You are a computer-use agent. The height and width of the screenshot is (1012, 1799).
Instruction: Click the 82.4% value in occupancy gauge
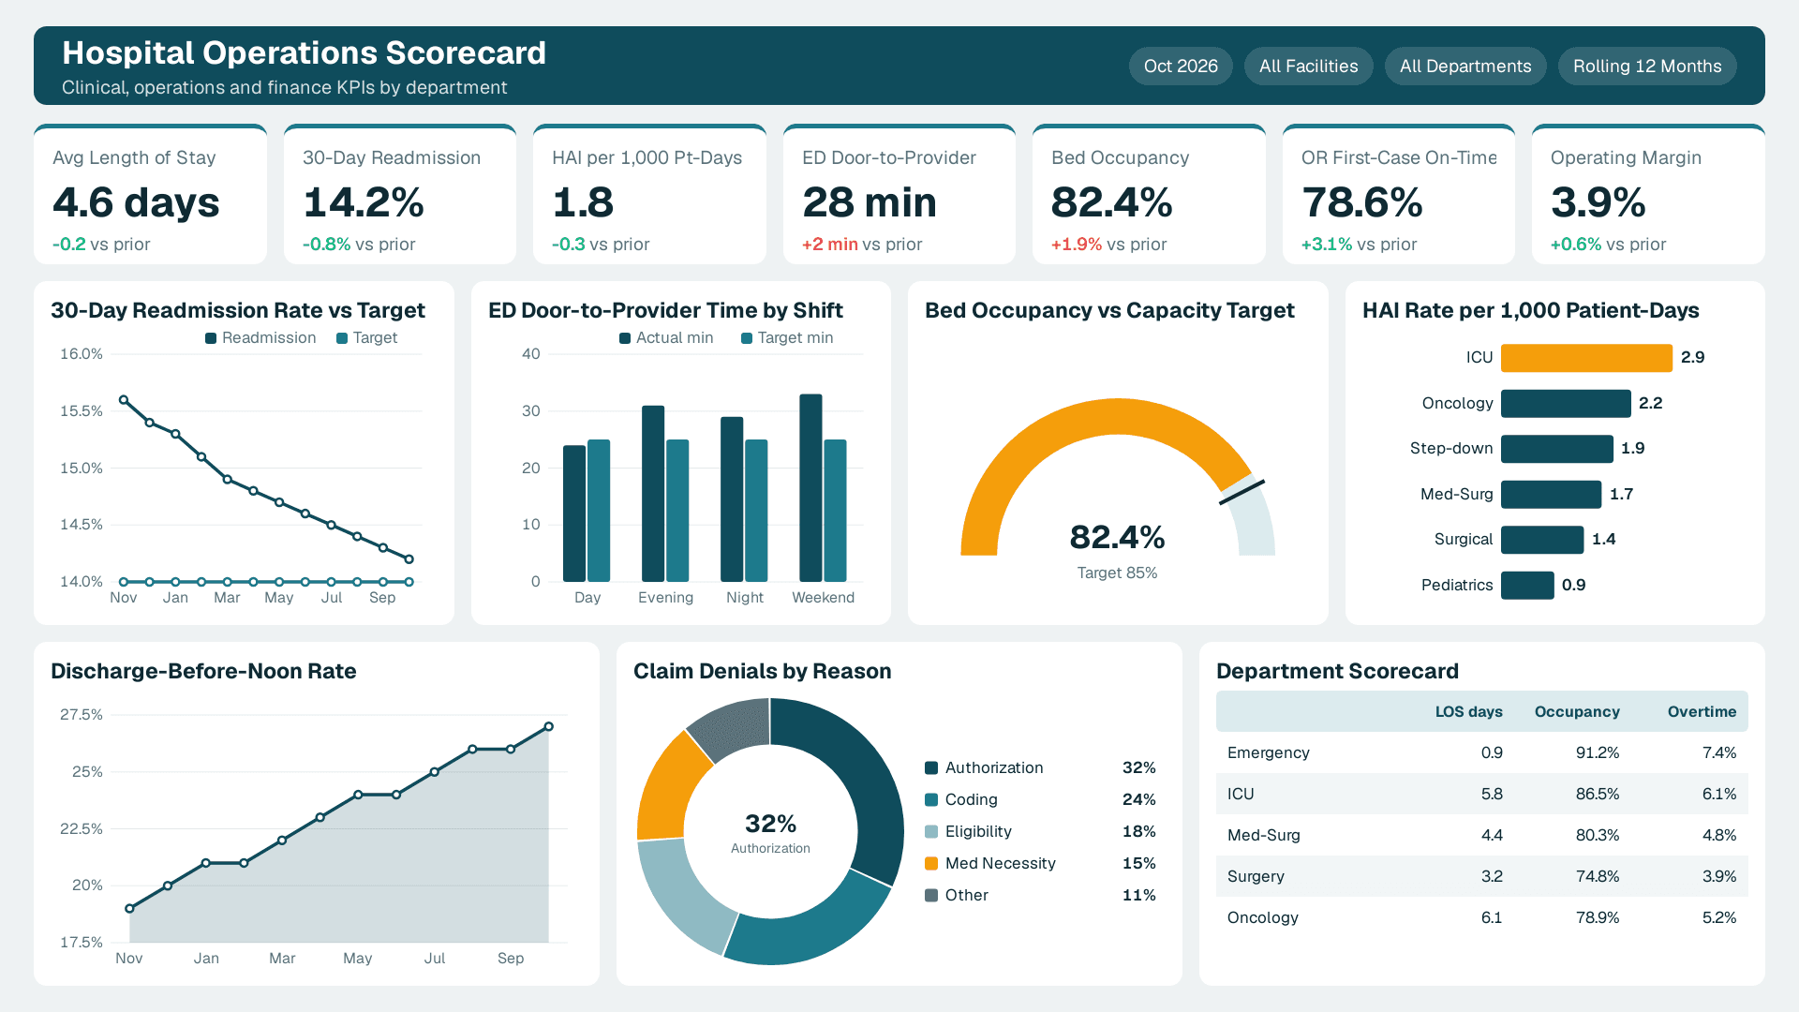pos(1117,538)
